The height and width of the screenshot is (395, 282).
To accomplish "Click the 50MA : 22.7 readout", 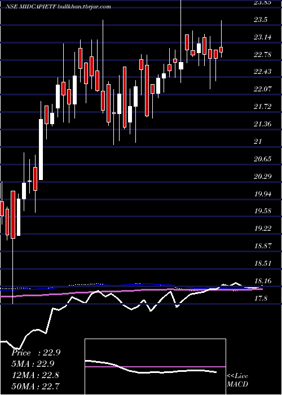I will click(36, 386).
